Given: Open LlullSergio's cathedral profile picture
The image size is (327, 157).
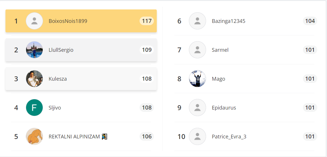Looking at the screenshot, I should [x=34, y=50].
